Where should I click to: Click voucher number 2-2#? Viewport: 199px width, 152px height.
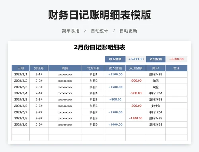pyautogui.click(x=39, y=81)
